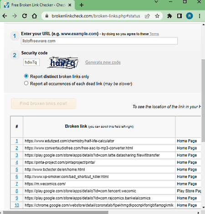The height and width of the screenshot is (214, 205).
Task: Bookmark this page with the star
Action: [x=157, y=16]
